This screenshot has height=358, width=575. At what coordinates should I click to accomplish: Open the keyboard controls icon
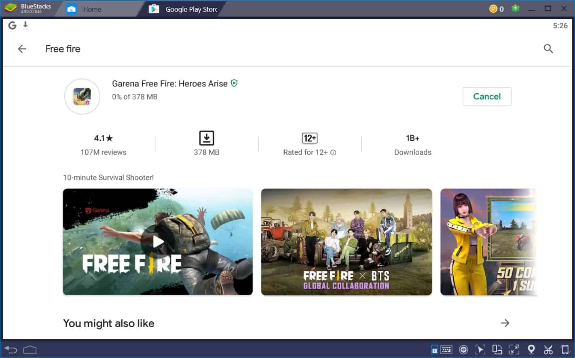tap(446, 350)
